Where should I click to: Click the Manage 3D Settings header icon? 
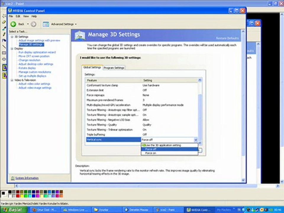80,35
